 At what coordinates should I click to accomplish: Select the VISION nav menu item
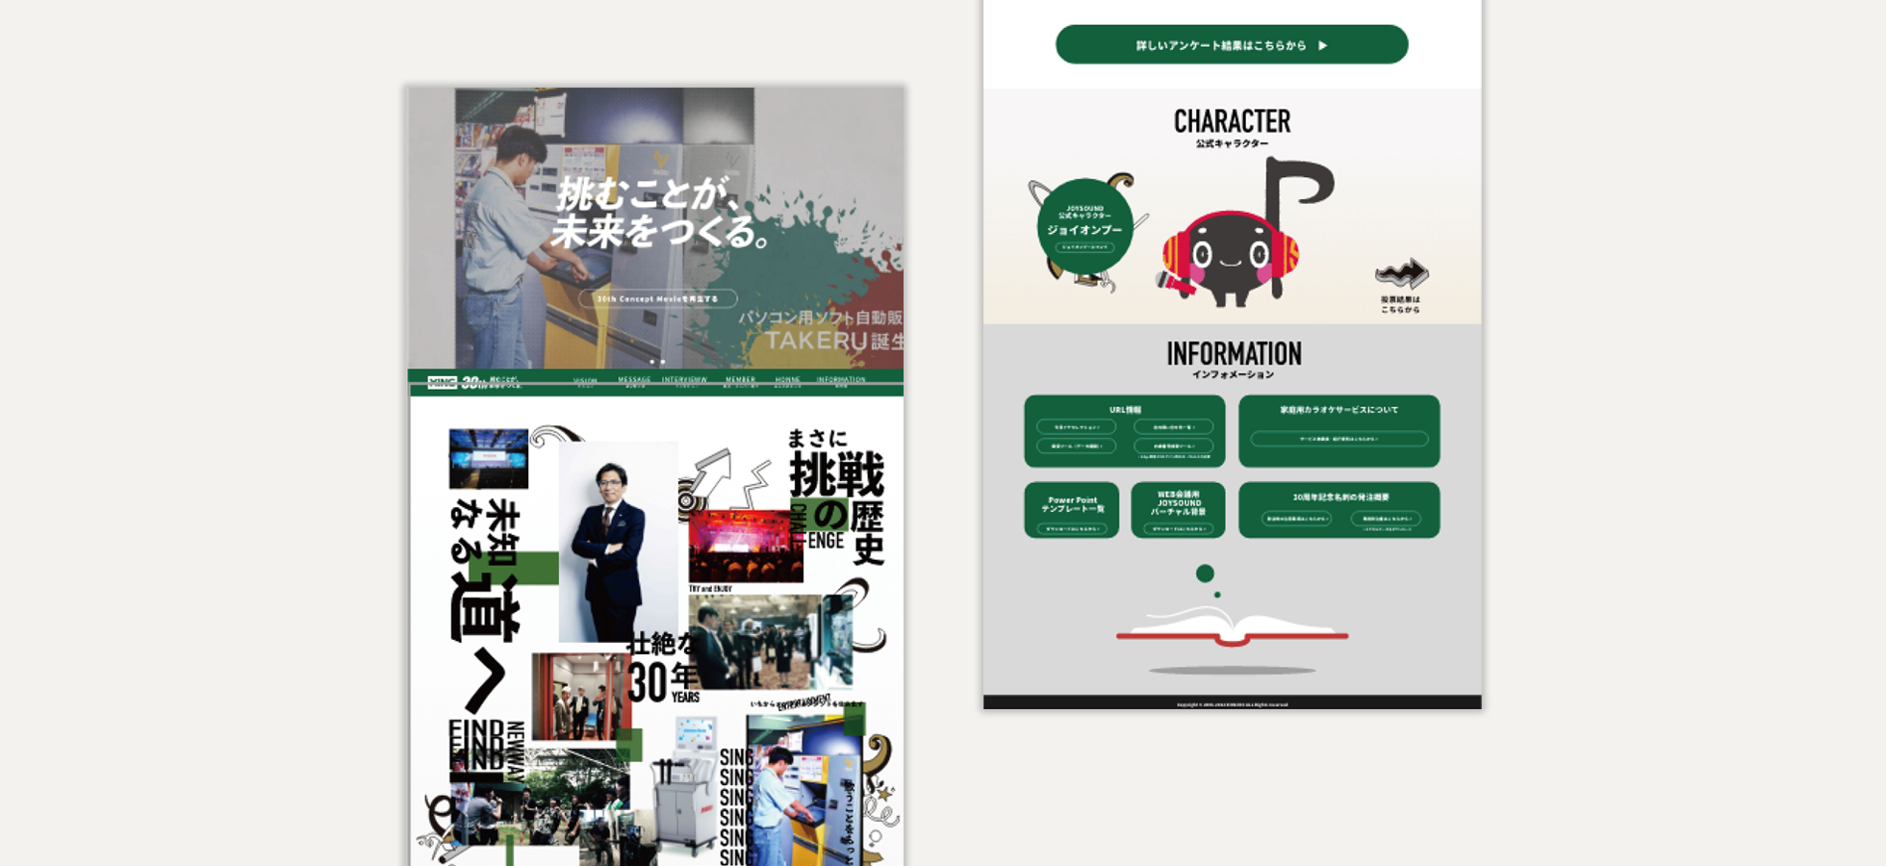pyautogui.click(x=585, y=382)
